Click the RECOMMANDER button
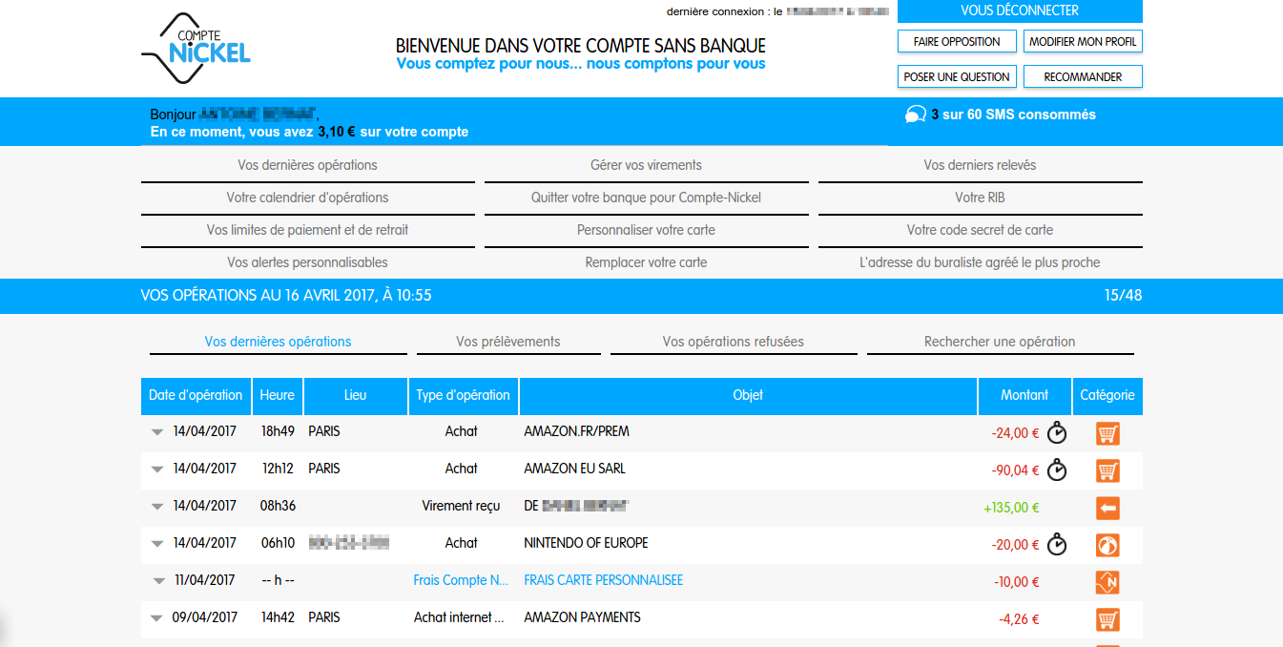 (1083, 76)
